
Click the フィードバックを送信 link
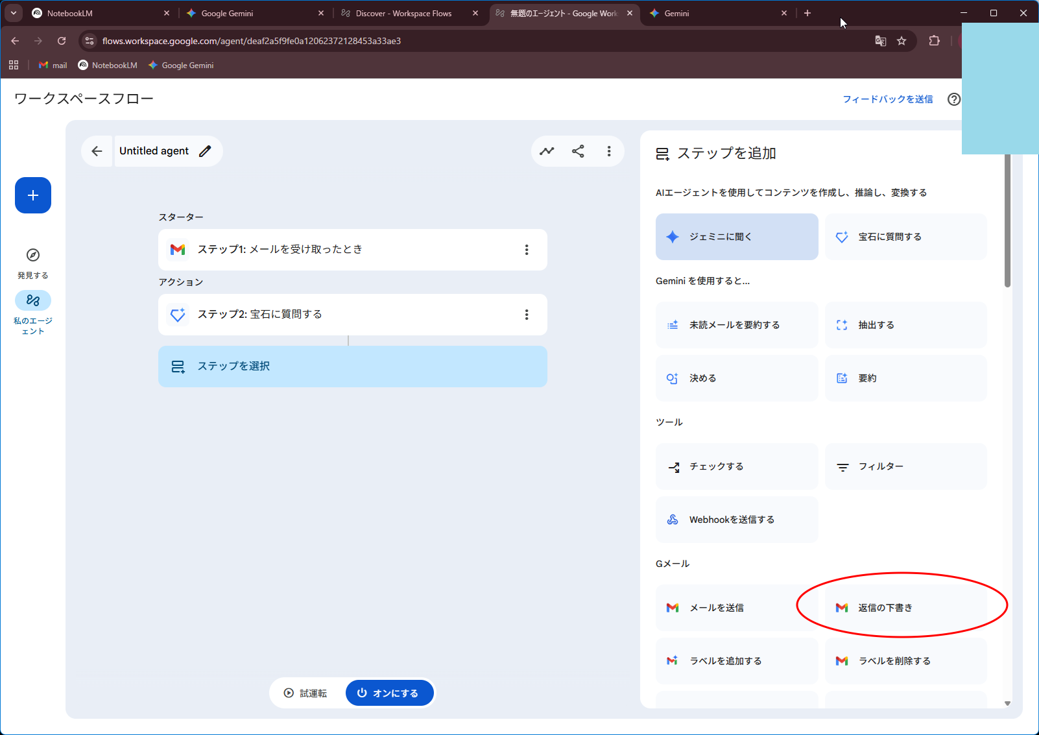click(x=887, y=99)
